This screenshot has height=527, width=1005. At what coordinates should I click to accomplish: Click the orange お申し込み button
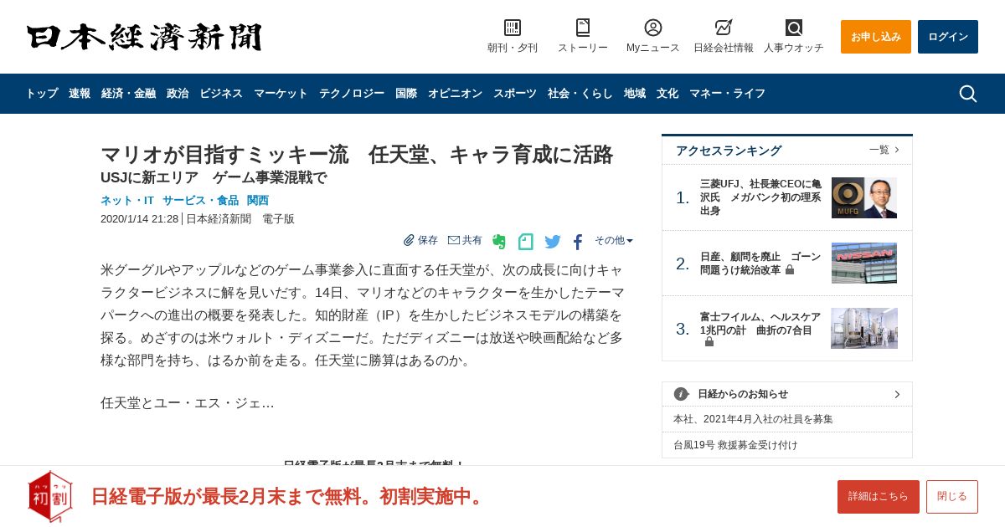pyautogui.click(x=876, y=37)
